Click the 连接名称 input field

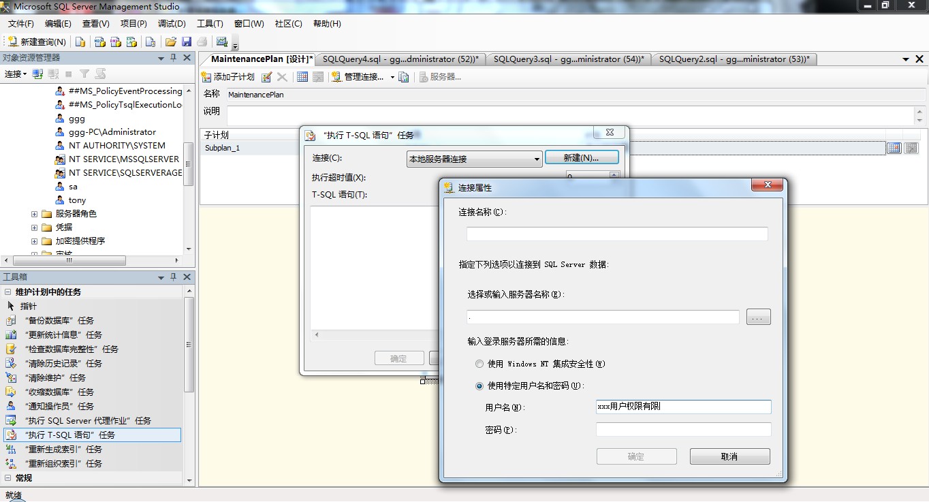pyautogui.click(x=617, y=234)
